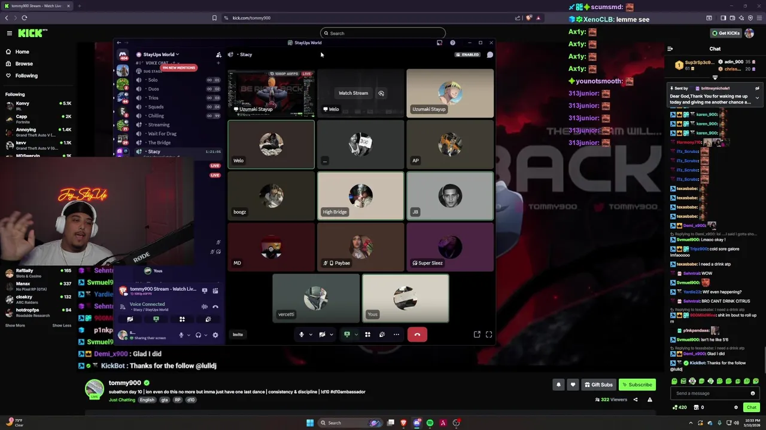Expand output device arrow beside headphones icon
Viewport: 766px width, 430px height.
click(206, 335)
